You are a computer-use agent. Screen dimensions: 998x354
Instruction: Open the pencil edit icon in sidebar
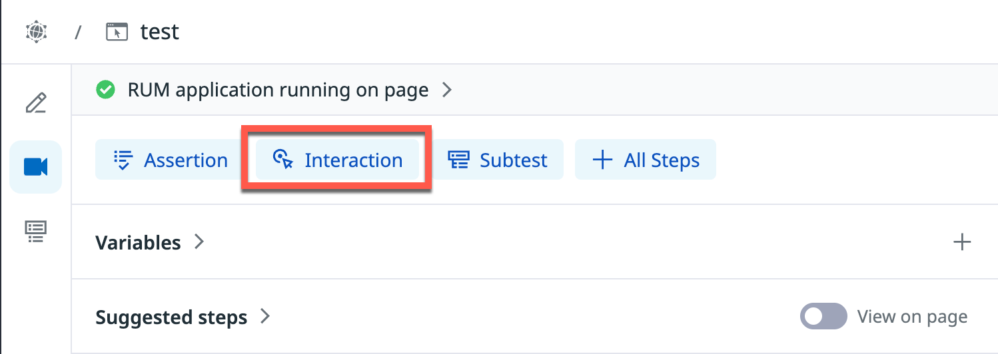point(36,104)
